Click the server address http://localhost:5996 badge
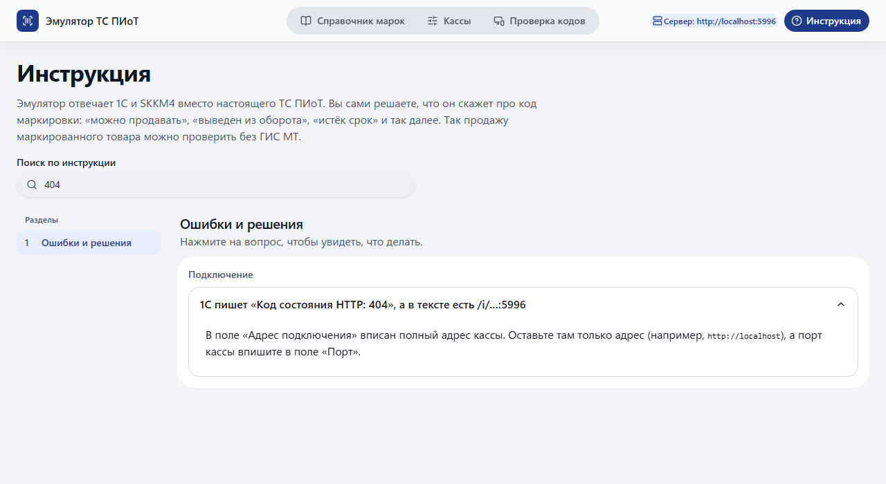 714,21
